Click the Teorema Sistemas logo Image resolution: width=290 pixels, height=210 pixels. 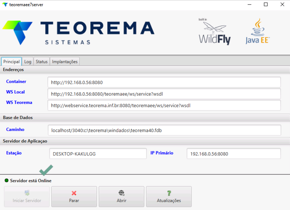(78, 33)
